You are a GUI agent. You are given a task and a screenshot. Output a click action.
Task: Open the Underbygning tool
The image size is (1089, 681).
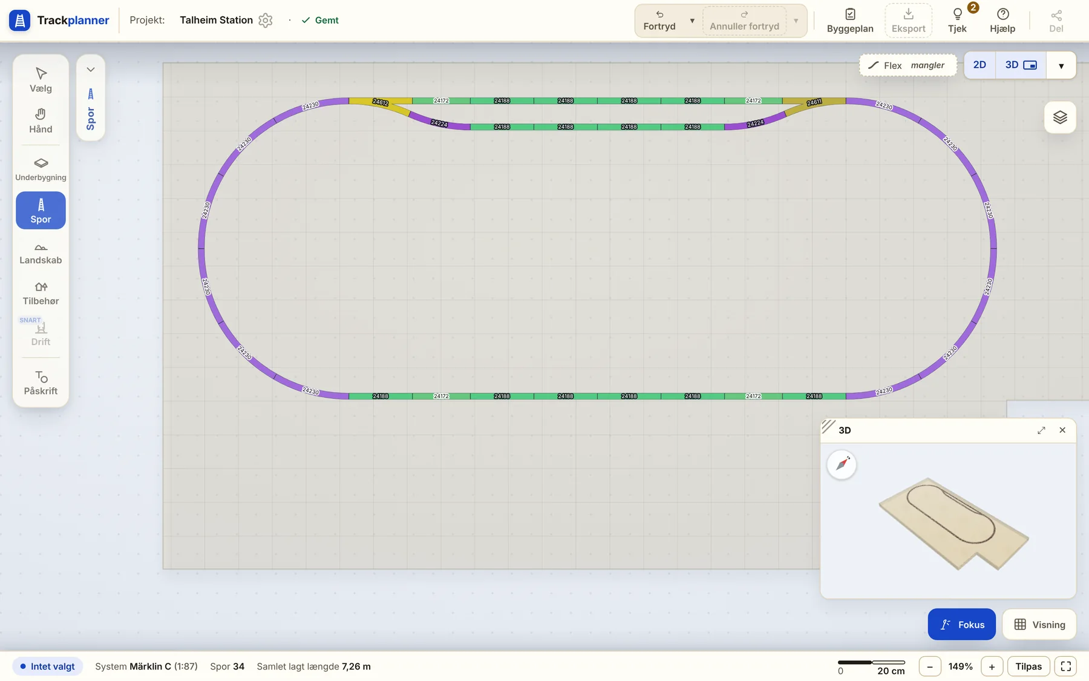point(41,169)
